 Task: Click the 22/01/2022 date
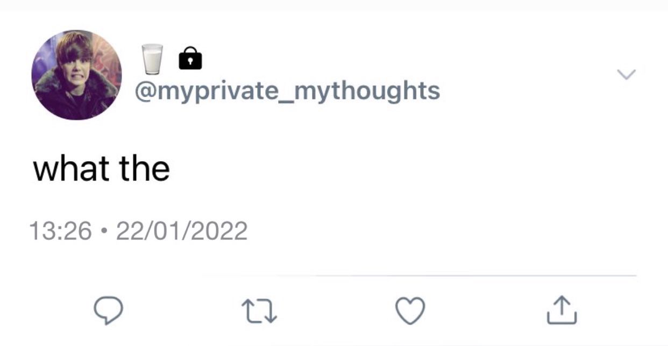(x=182, y=231)
